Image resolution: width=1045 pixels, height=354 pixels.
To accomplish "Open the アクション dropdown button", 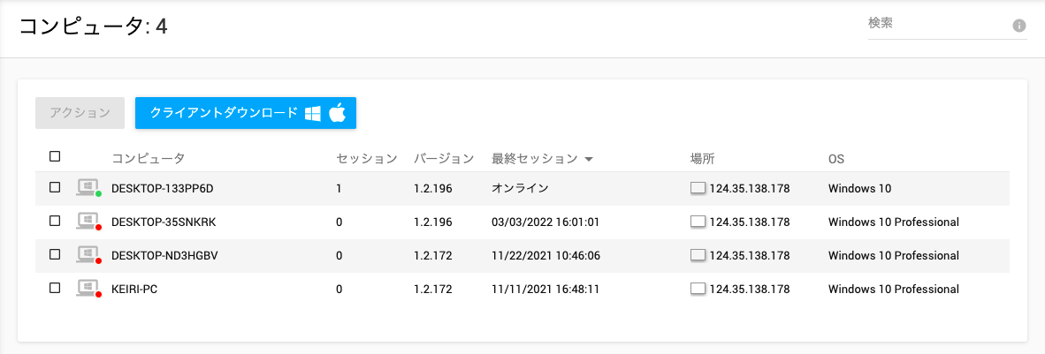I will point(80,113).
